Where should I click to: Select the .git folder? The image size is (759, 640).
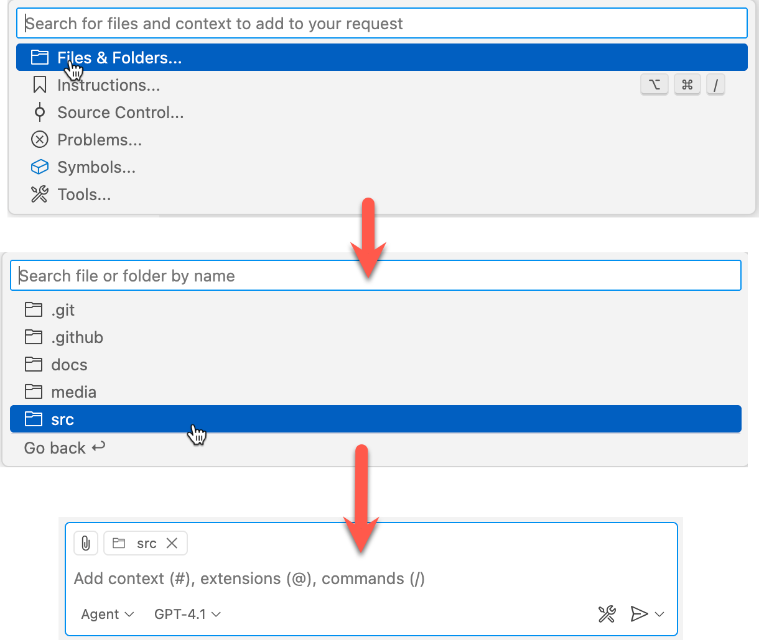coord(63,310)
